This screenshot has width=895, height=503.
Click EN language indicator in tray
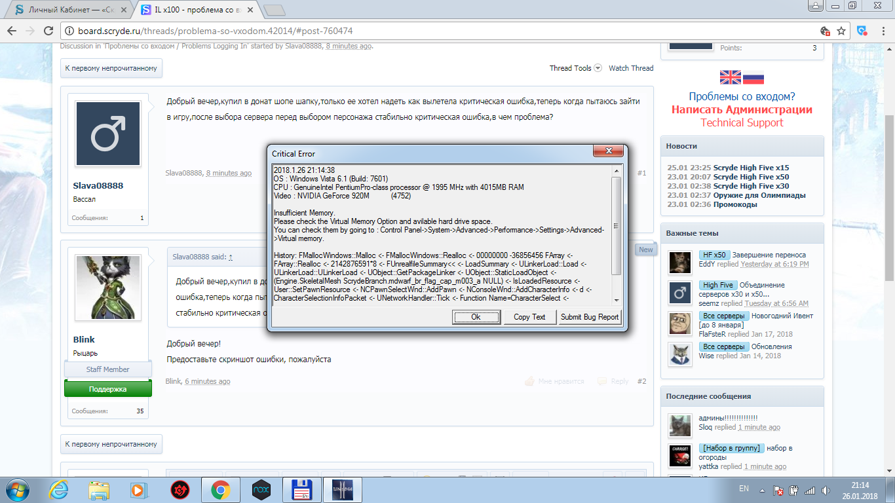[744, 489]
